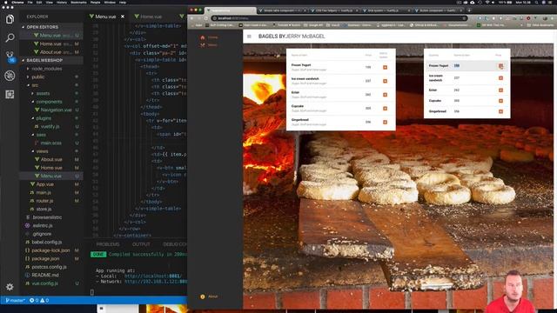
Task: Open package.json in the file tree
Action: point(45,259)
